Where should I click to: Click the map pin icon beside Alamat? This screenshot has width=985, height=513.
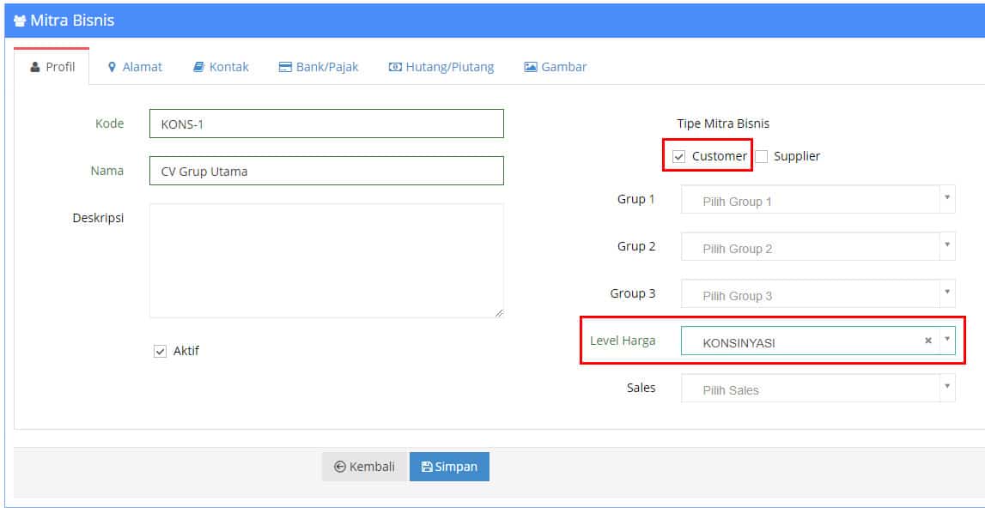click(x=112, y=67)
